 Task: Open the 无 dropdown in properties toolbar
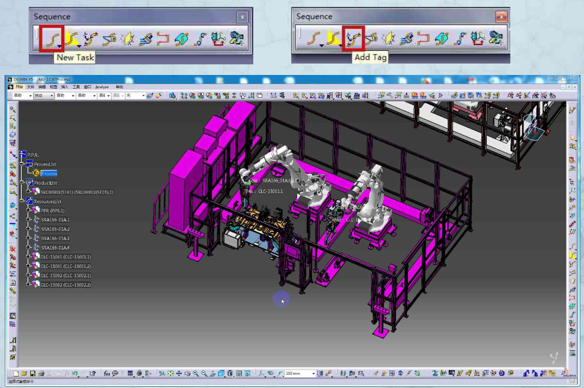click(136, 95)
